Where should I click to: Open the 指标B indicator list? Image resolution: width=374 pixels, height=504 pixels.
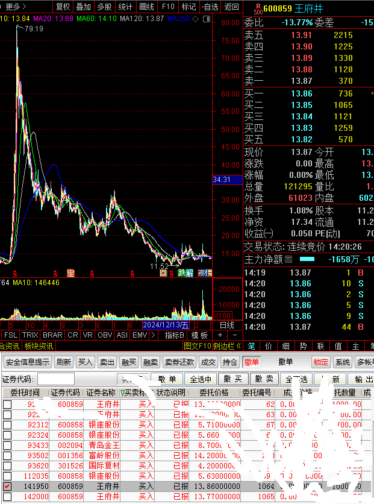174,335
